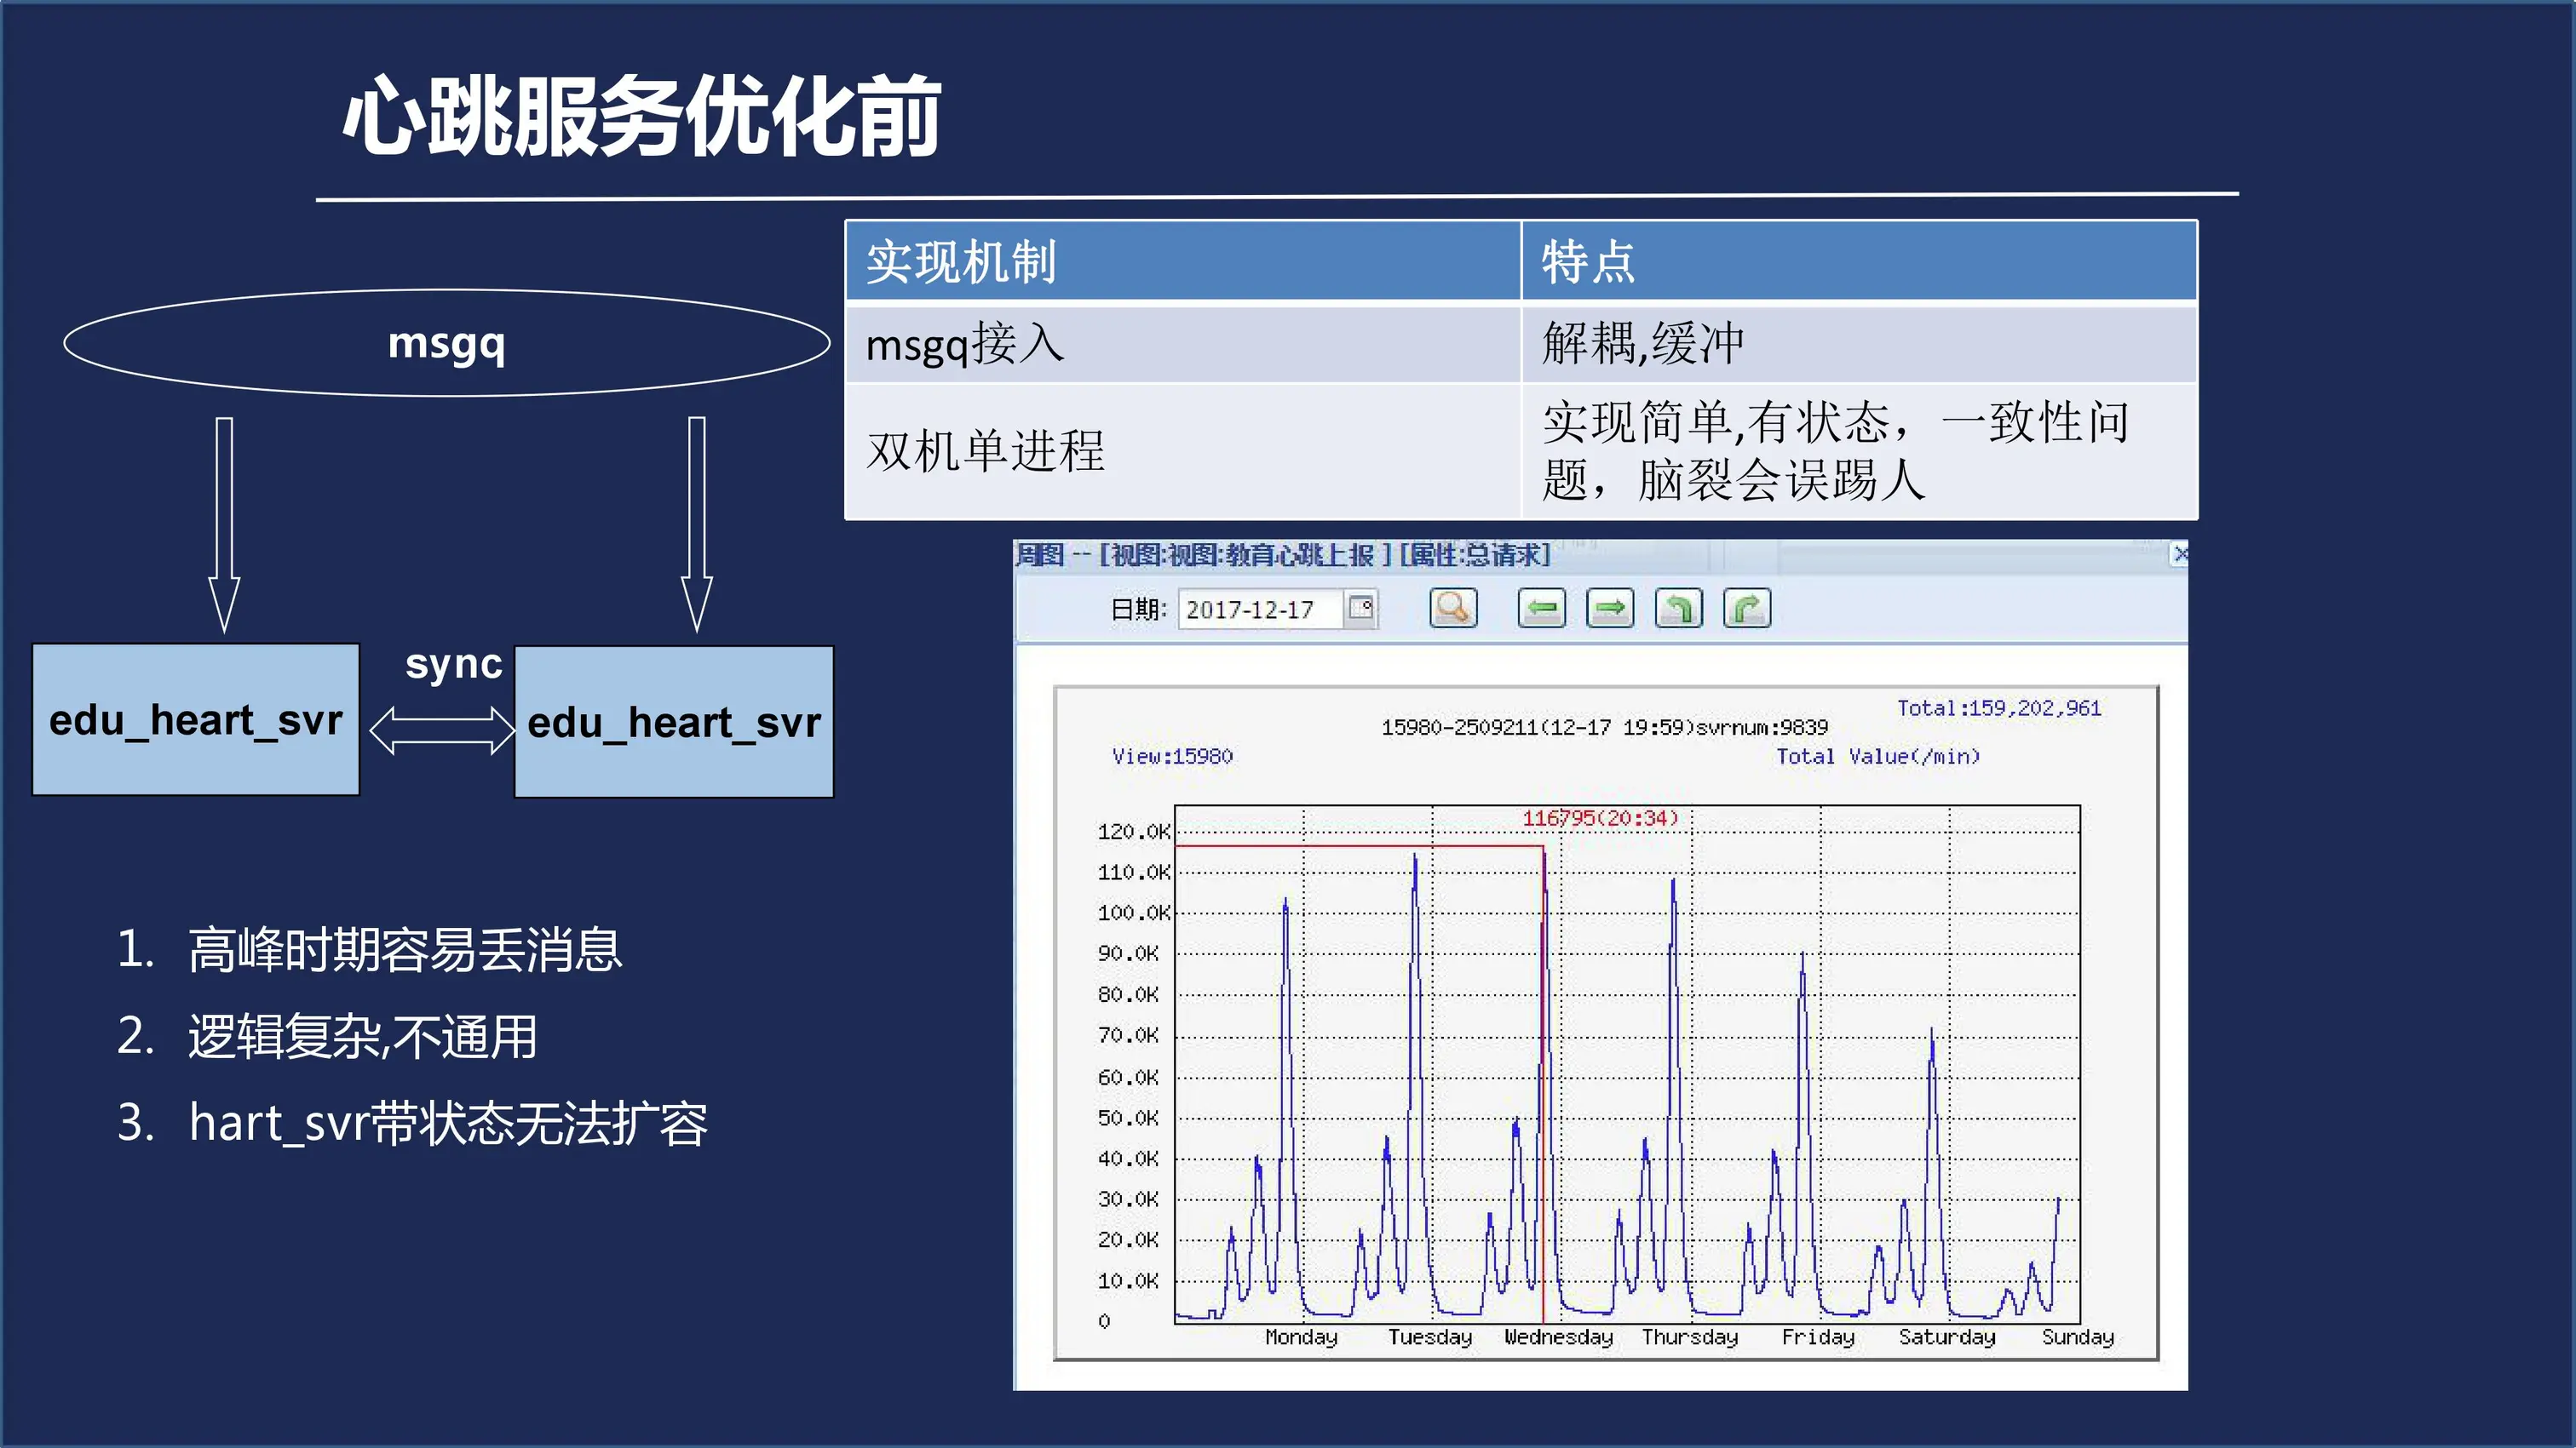Viewport: 2576px width, 1448px height.
Task: Click the Wednesday label on the chart axis
Action: coord(1558,1337)
